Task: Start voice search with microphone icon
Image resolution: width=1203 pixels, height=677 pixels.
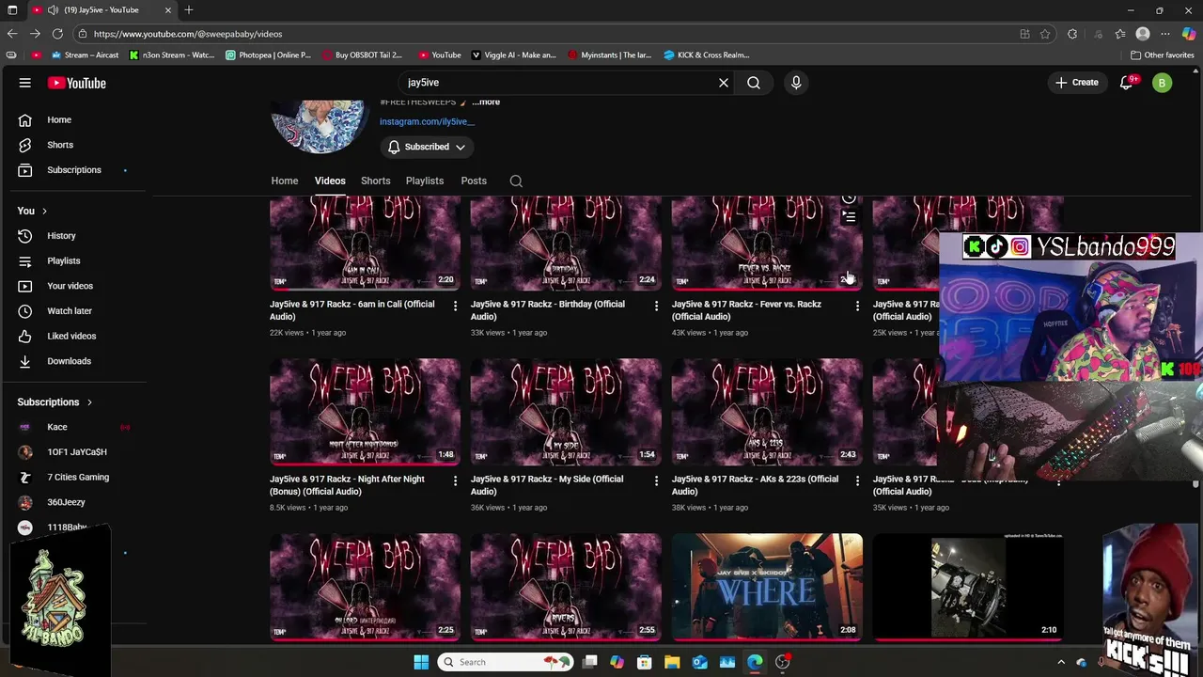Action: tap(796, 83)
